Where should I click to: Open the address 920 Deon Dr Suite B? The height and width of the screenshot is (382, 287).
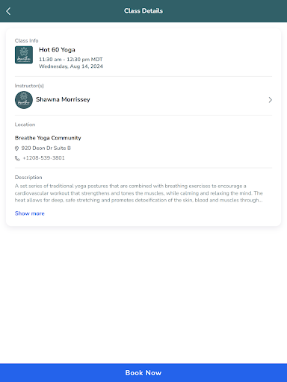point(46,148)
